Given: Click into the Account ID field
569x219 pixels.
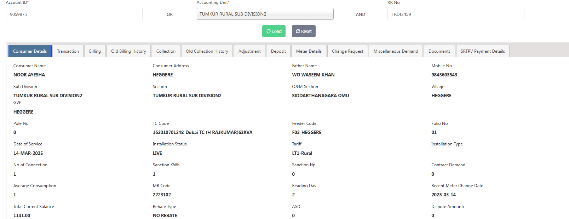Looking at the screenshot, I should [x=74, y=14].
